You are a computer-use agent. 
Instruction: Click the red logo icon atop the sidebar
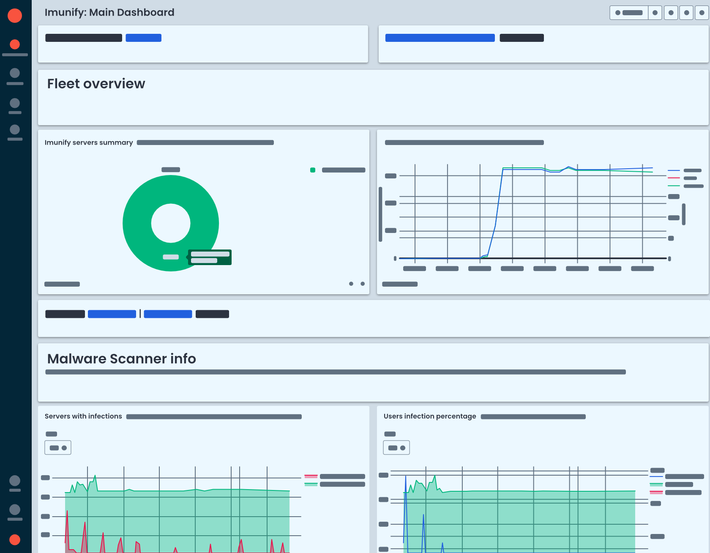click(x=15, y=16)
